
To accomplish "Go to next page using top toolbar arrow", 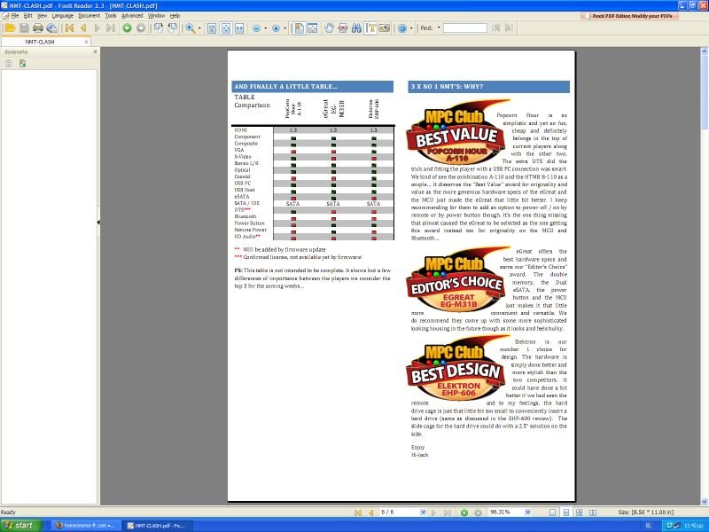I will coord(97,28).
